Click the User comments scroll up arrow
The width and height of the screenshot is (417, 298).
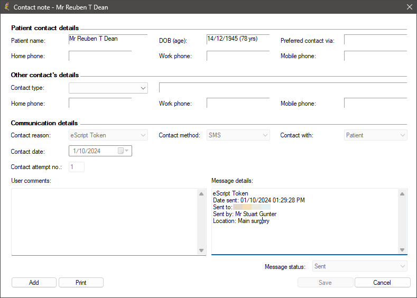pyautogui.click(x=201, y=194)
